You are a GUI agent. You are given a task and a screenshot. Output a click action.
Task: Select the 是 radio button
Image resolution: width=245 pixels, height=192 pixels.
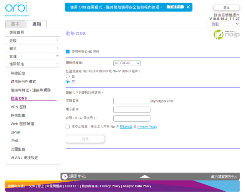click(68, 76)
